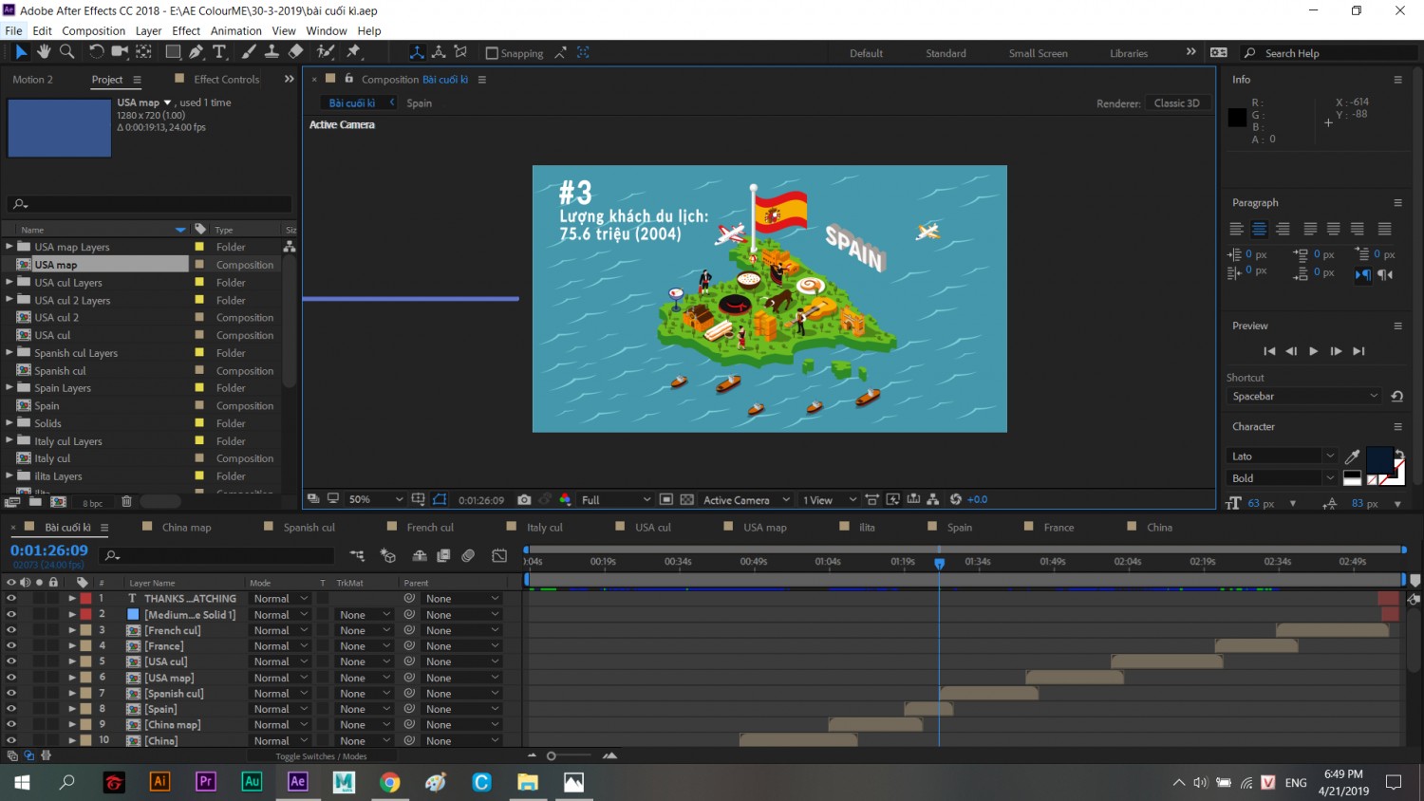Center align text in Paragraph panel
Viewport: 1424px width, 801px height.
click(x=1259, y=229)
